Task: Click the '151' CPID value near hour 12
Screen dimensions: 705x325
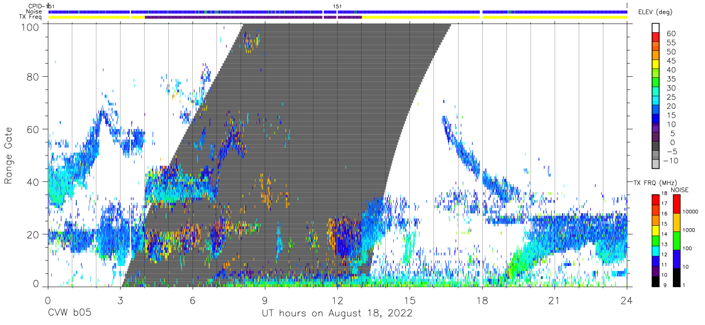Action: (338, 6)
